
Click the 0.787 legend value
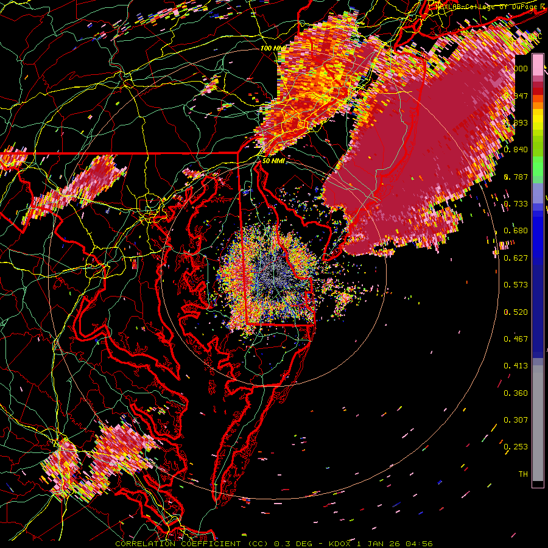(x=516, y=177)
